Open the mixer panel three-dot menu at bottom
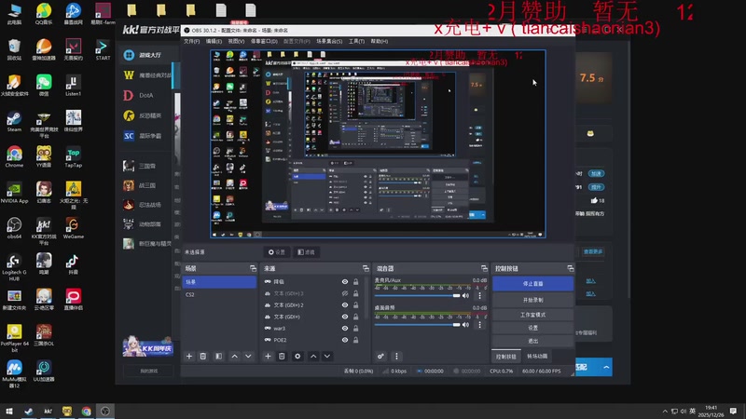 click(396, 357)
